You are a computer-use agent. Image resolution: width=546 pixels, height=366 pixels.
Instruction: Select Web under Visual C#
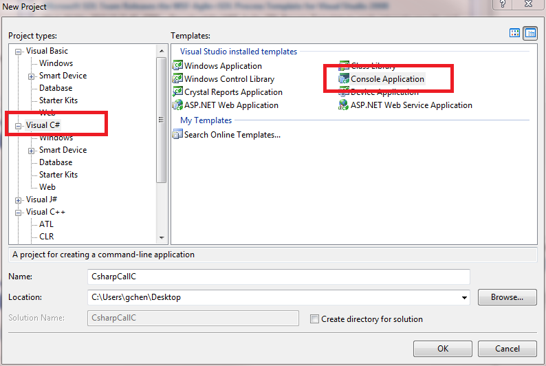pyautogui.click(x=47, y=187)
